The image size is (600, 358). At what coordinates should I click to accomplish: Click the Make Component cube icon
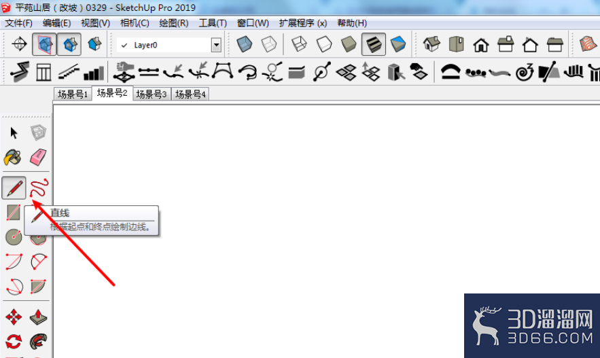38,132
